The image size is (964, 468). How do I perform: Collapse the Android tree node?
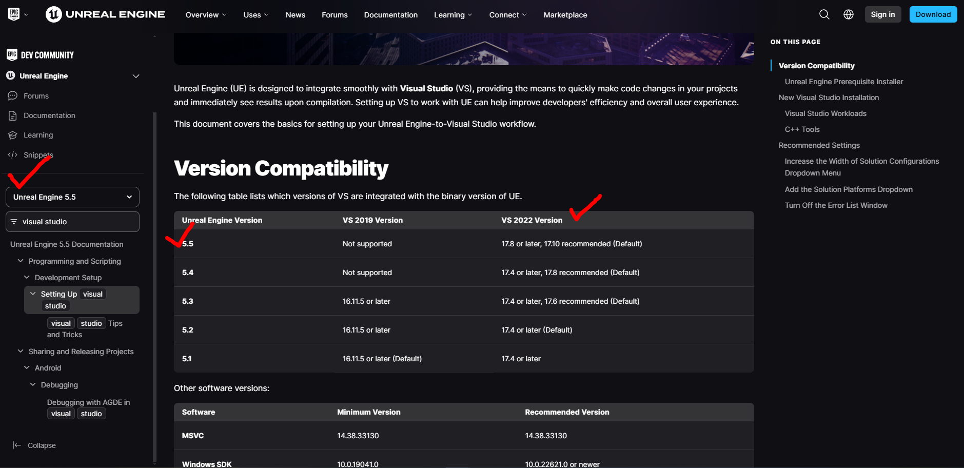[x=27, y=367]
